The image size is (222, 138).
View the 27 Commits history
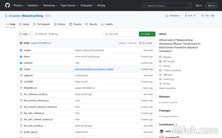pos(145,43)
